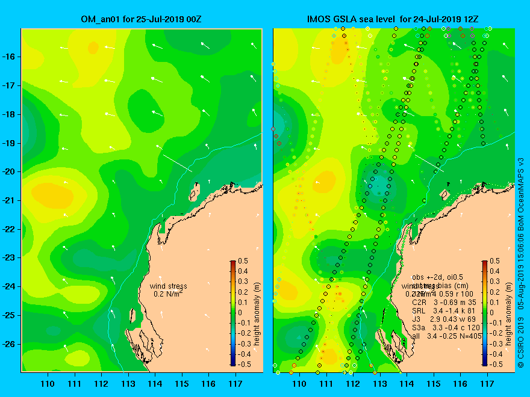Click longitude label 116 under the left map
The width and height of the screenshot is (530, 397).
(x=208, y=384)
